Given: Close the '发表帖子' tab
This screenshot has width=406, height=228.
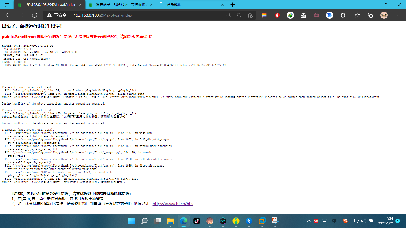Looking at the screenshot, I should coord(151,5).
